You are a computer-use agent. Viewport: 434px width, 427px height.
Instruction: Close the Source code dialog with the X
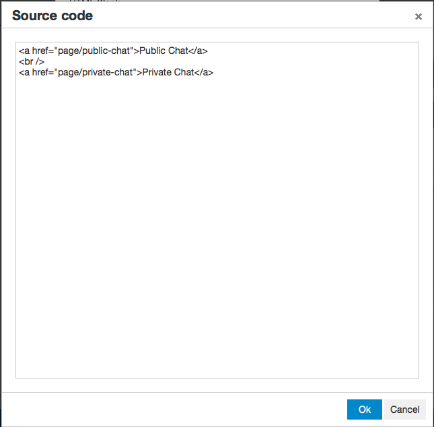coord(418,17)
